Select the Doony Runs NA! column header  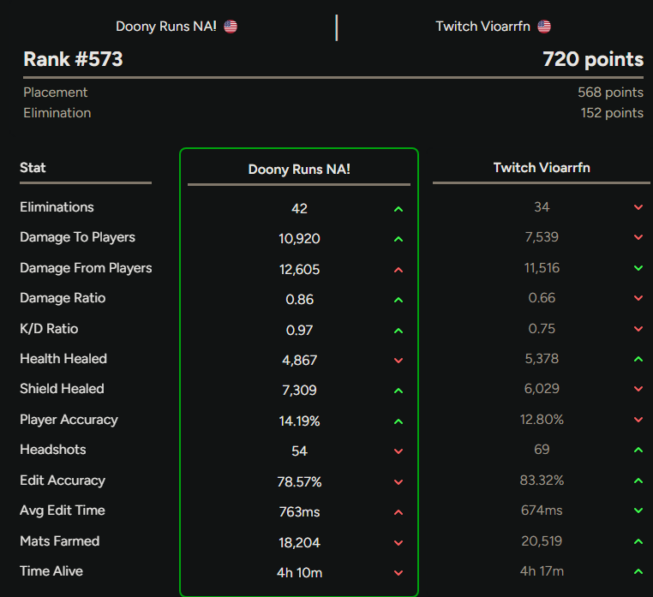(299, 170)
